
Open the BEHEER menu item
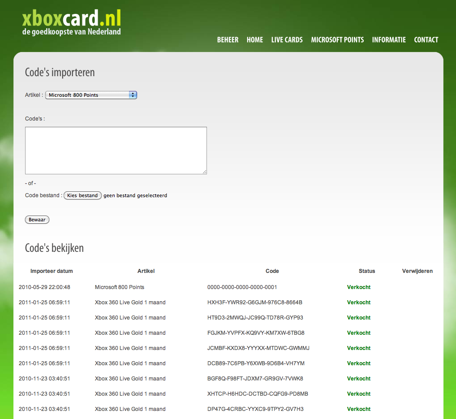click(x=228, y=40)
